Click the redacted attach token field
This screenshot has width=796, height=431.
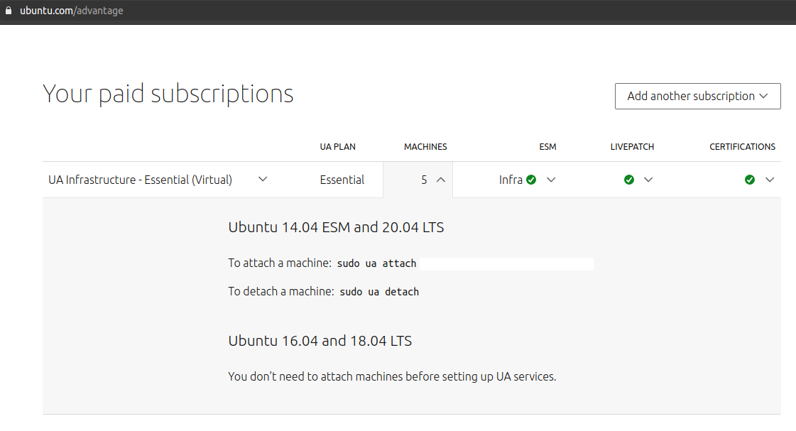pos(506,264)
